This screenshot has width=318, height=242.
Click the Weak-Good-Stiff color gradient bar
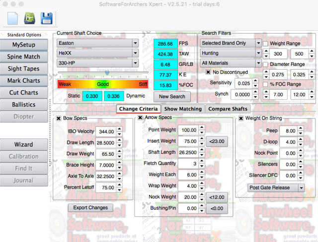[103, 84]
